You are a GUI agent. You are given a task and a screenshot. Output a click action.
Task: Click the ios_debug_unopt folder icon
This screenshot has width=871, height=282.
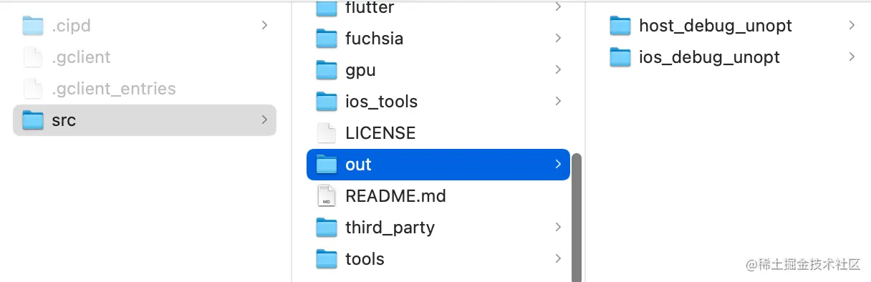pos(620,57)
